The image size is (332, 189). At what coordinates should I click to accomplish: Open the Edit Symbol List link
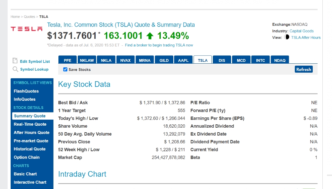click(x=35, y=62)
